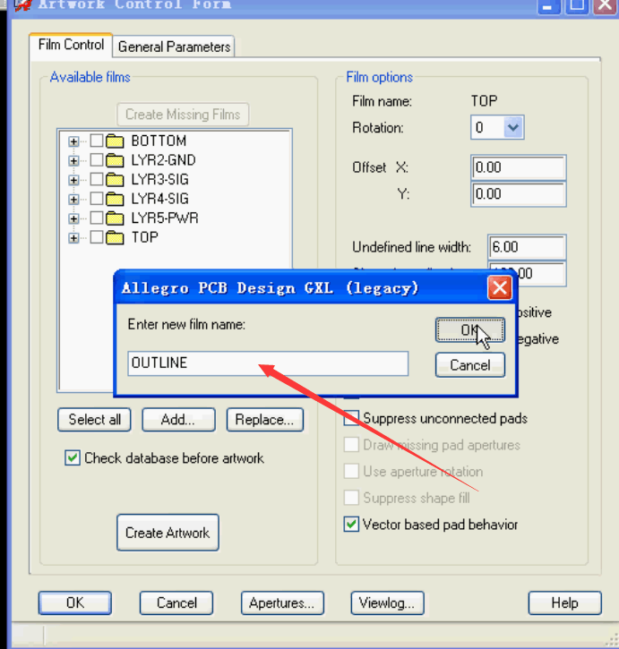Image resolution: width=619 pixels, height=649 pixels.
Task: Open the Rotation dropdown
Action: tap(513, 127)
